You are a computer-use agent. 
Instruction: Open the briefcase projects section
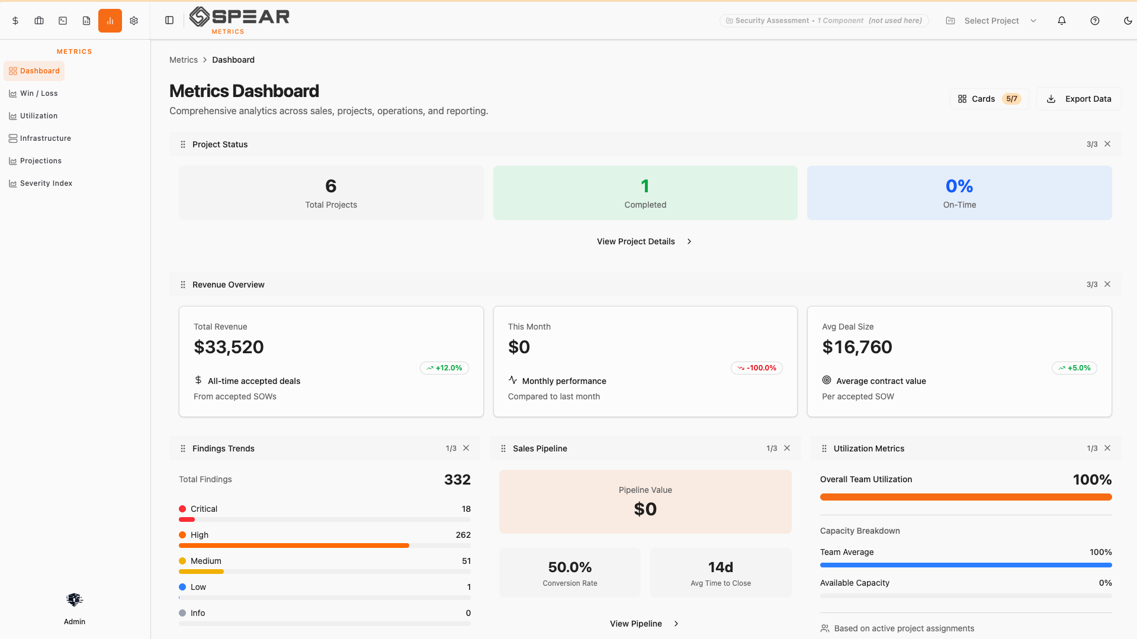click(x=39, y=20)
